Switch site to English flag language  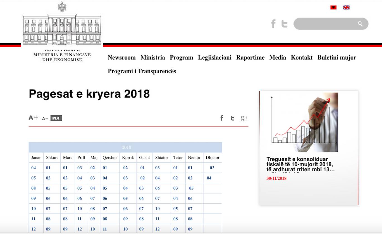pos(346,8)
